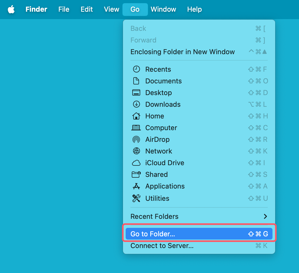Click the Applications A icon
The width and height of the screenshot is (299, 273).
coord(136,186)
